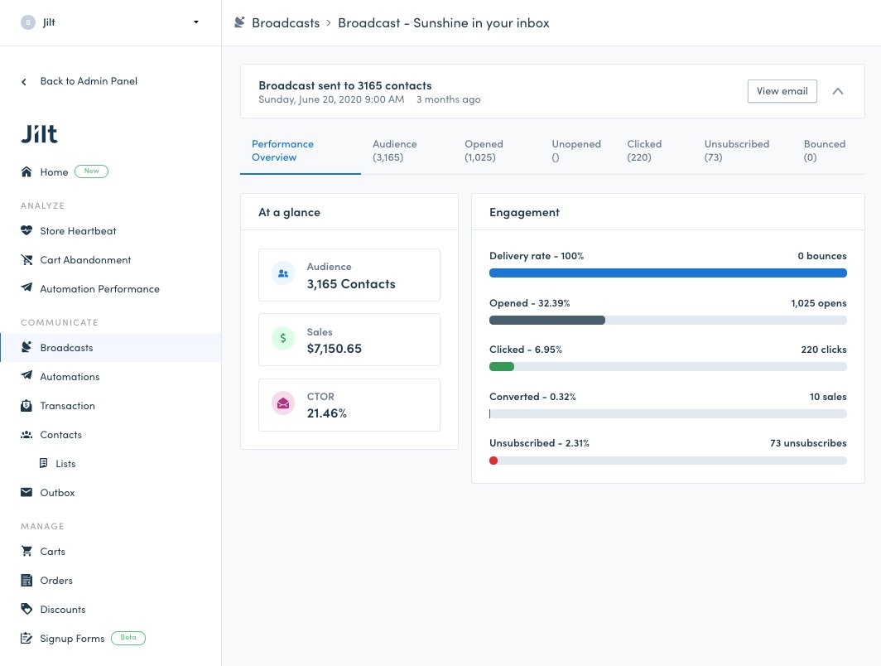Click the '1,025 opens' text

tap(819, 303)
